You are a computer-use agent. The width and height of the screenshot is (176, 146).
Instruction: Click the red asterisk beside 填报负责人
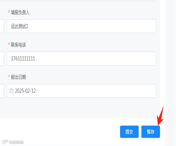9,12
